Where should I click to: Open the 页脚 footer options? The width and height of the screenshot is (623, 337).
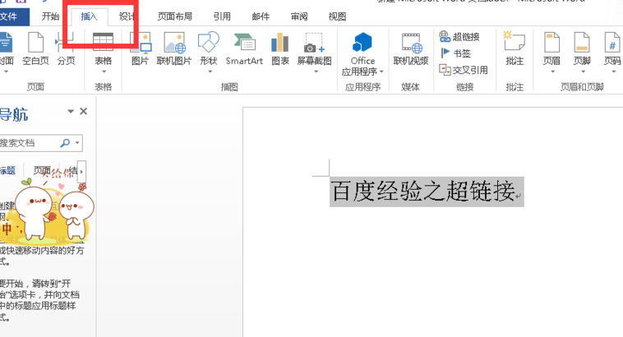click(582, 53)
